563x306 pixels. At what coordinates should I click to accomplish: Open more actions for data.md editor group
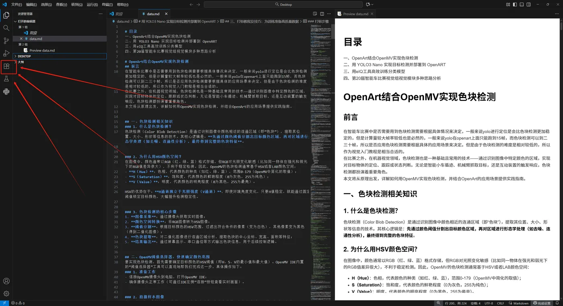[328, 14]
